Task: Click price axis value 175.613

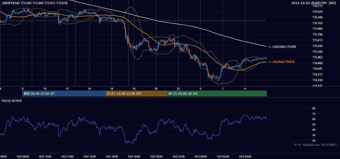Action: (x=317, y=40)
